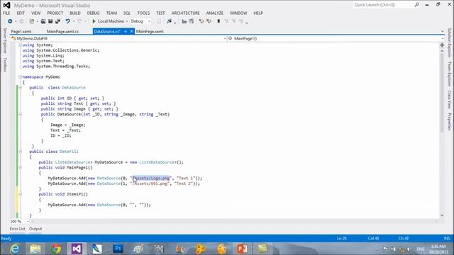The image size is (454, 255).
Task: Click the editor split-window handle
Action: coord(442,45)
